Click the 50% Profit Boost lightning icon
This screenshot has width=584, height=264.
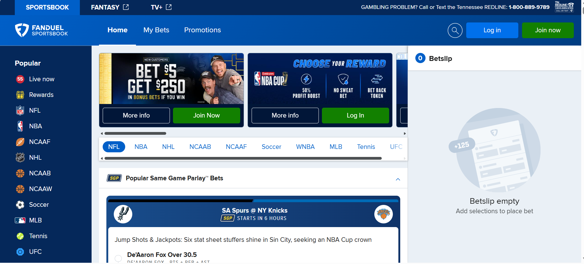tap(306, 79)
